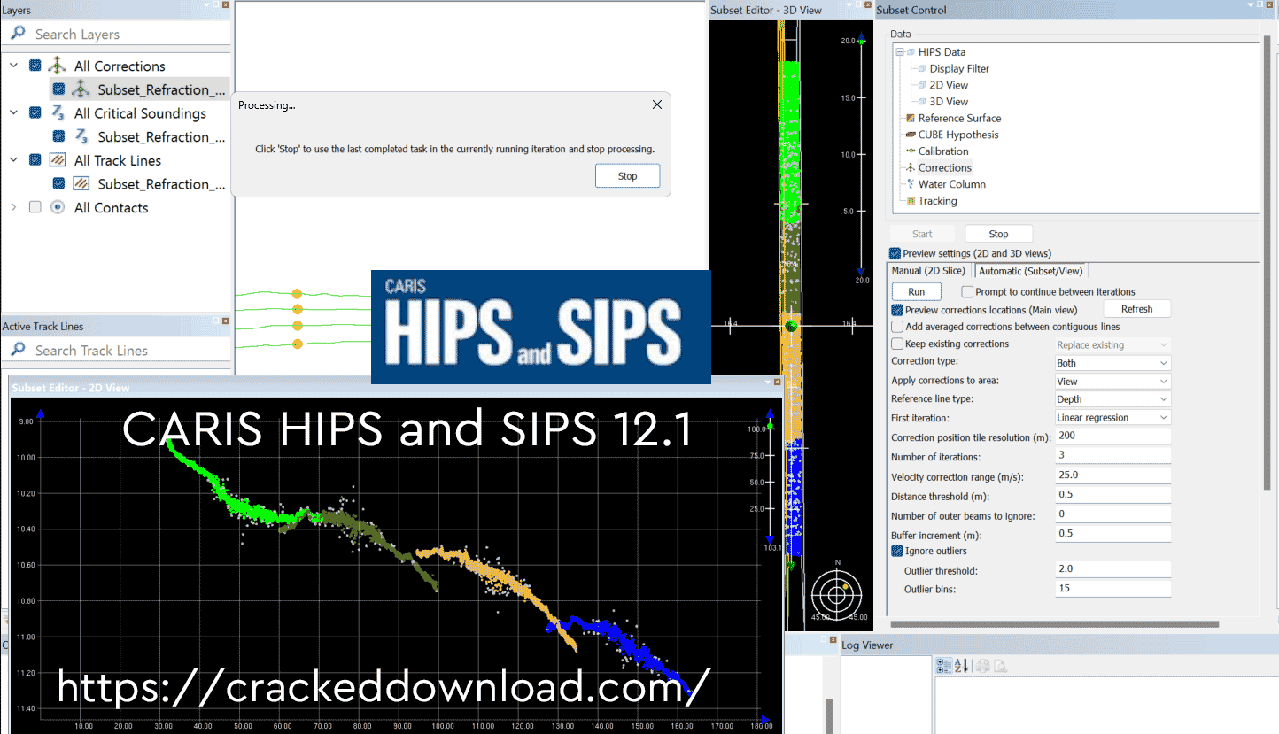Viewport: 1279px width, 734px height.
Task: Click the Search Track Lines magnifier icon
Action: tap(18, 350)
